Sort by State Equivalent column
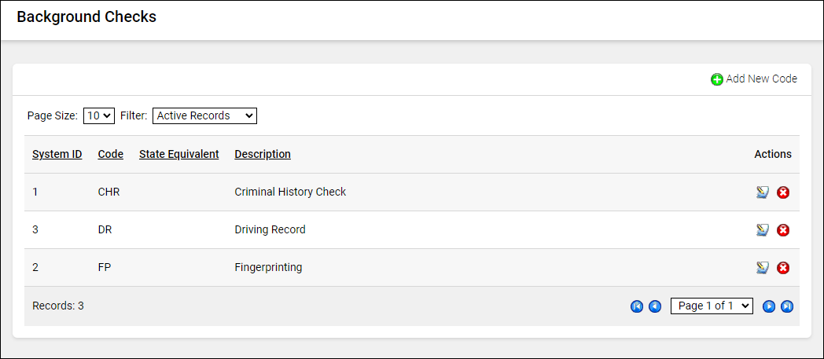 (178, 154)
